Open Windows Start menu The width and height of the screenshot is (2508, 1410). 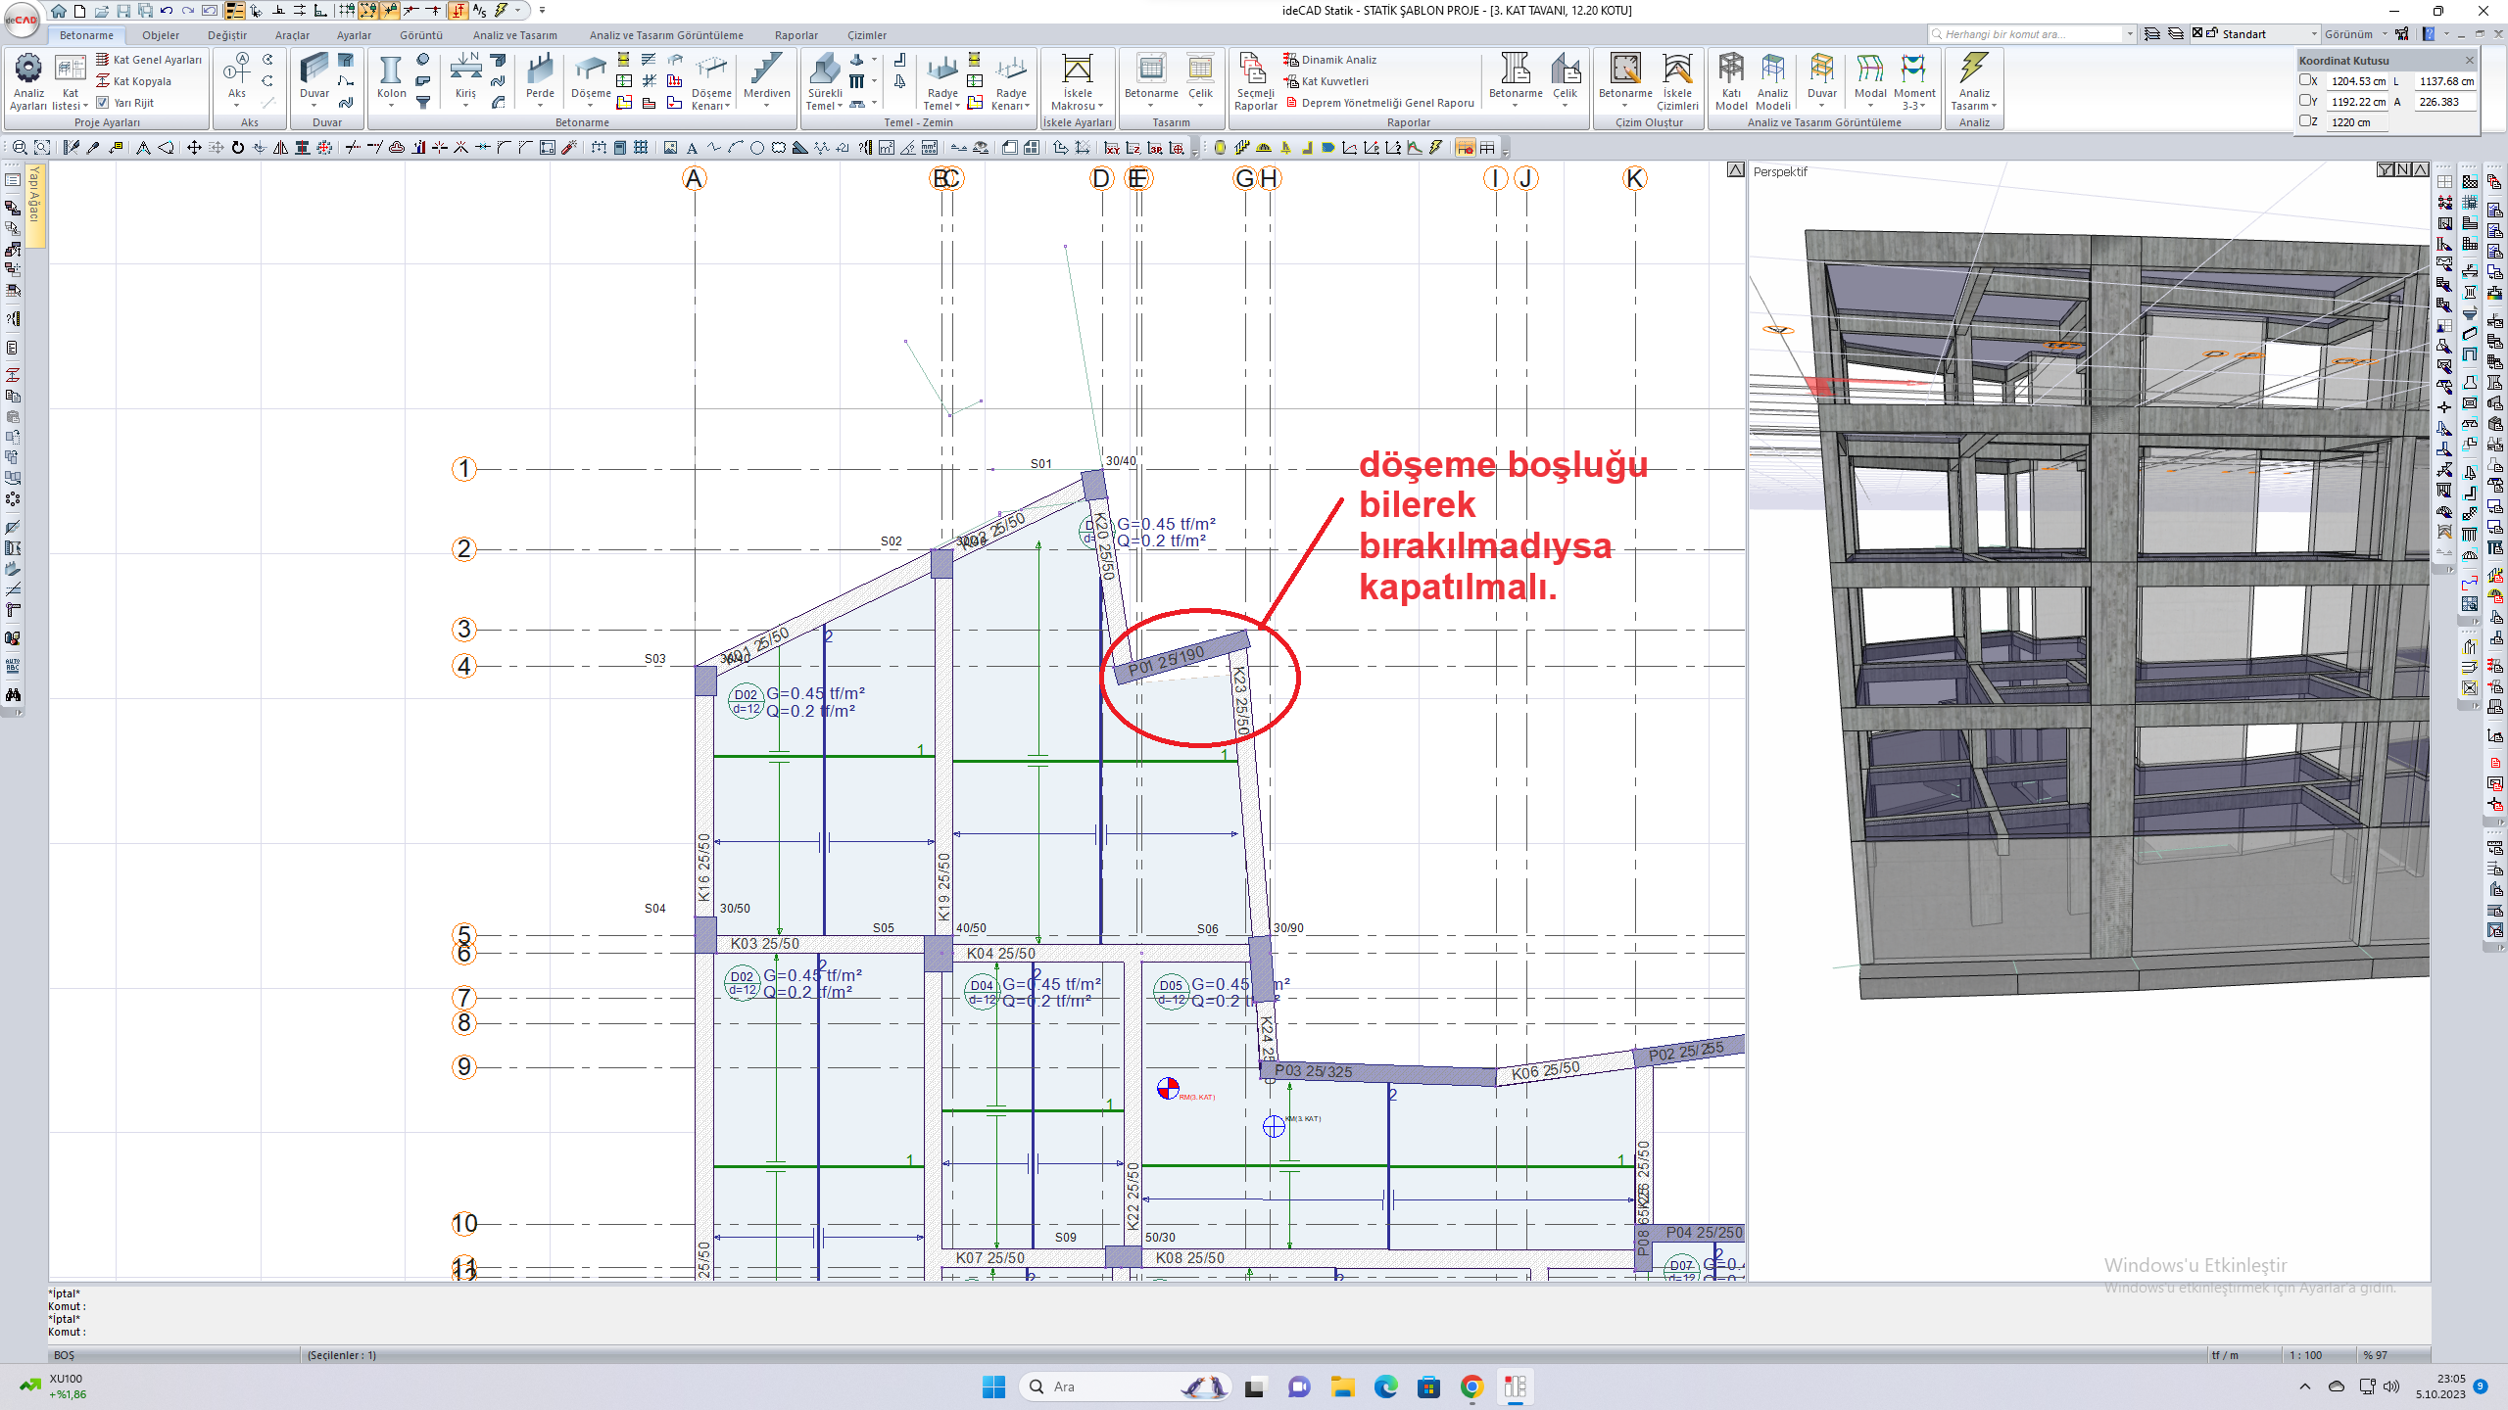click(993, 1386)
